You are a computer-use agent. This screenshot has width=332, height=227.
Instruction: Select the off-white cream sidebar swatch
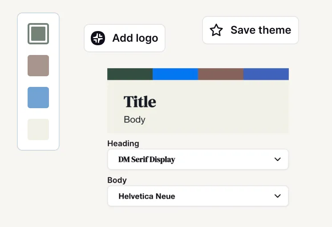(38, 129)
